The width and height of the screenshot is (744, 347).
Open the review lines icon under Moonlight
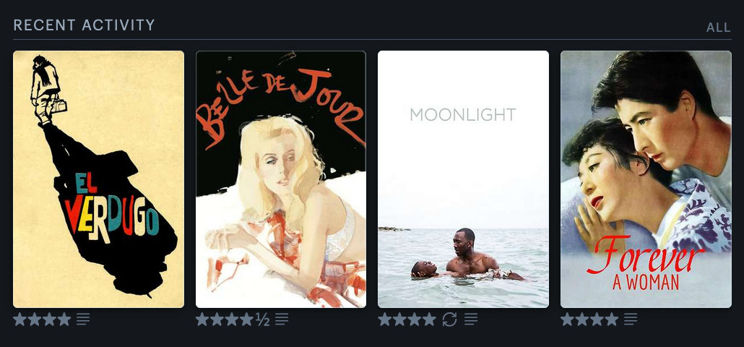(x=471, y=320)
